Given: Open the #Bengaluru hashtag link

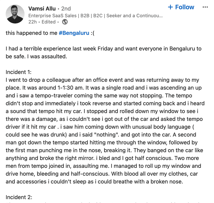Looking at the screenshot, I should [74, 33].
